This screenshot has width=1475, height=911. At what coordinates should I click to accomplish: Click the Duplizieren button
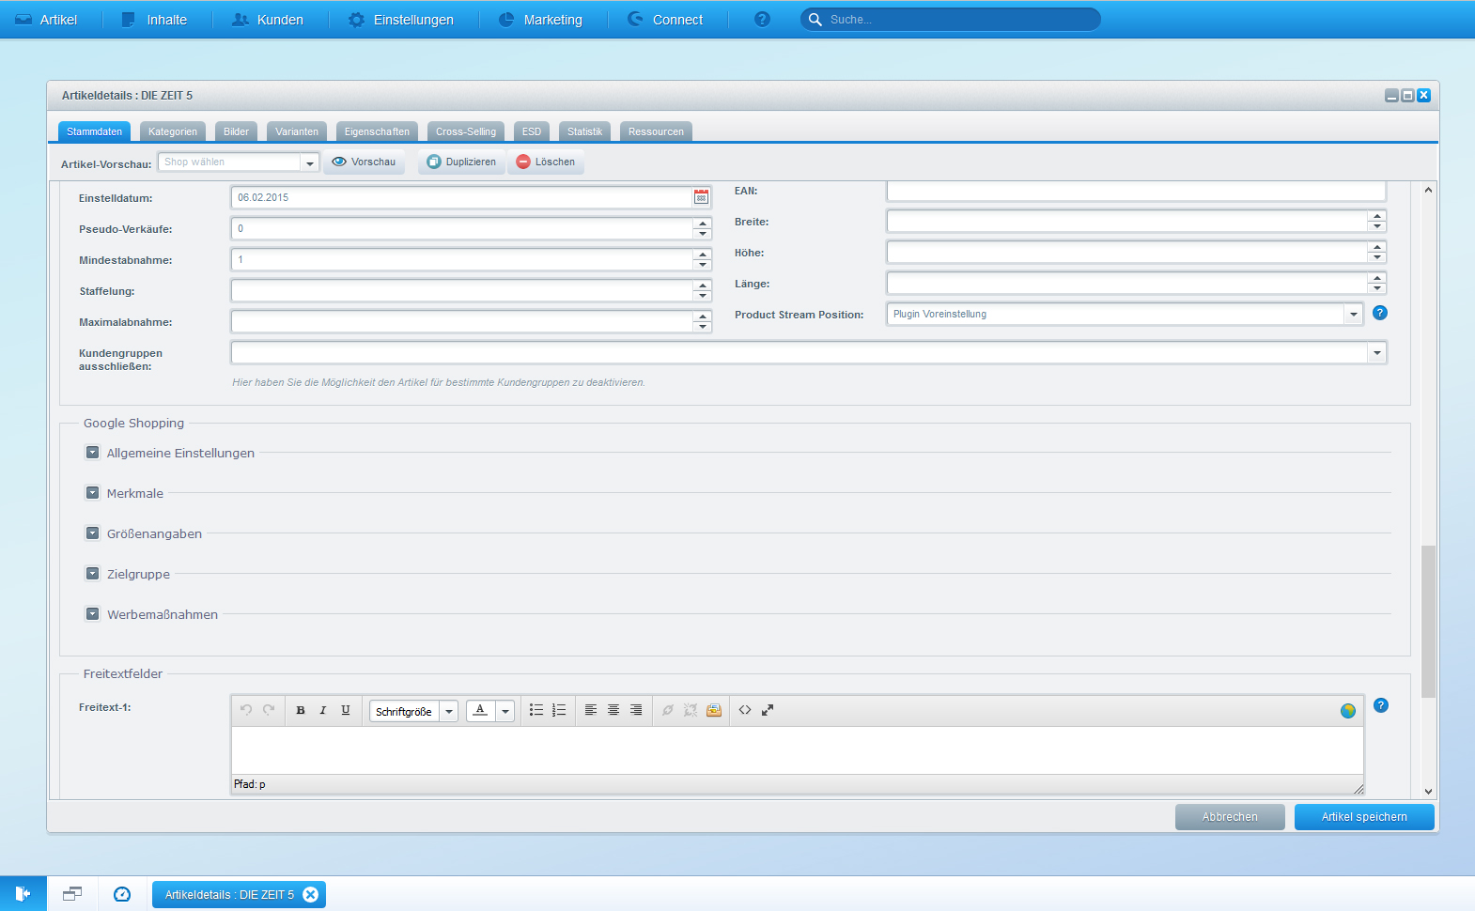(461, 162)
